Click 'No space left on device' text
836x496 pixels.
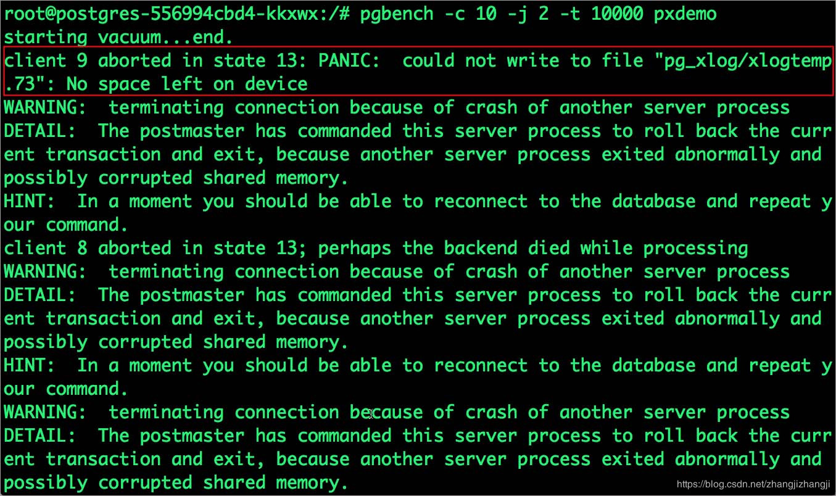pos(187,84)
